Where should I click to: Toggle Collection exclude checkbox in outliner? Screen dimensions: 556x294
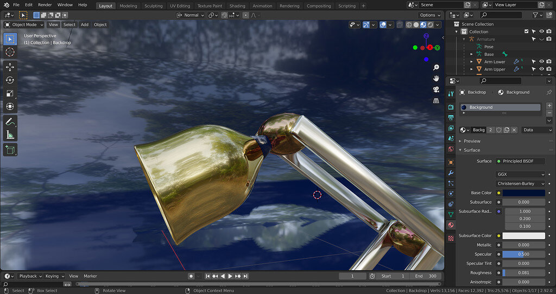(x=526, y=31)
